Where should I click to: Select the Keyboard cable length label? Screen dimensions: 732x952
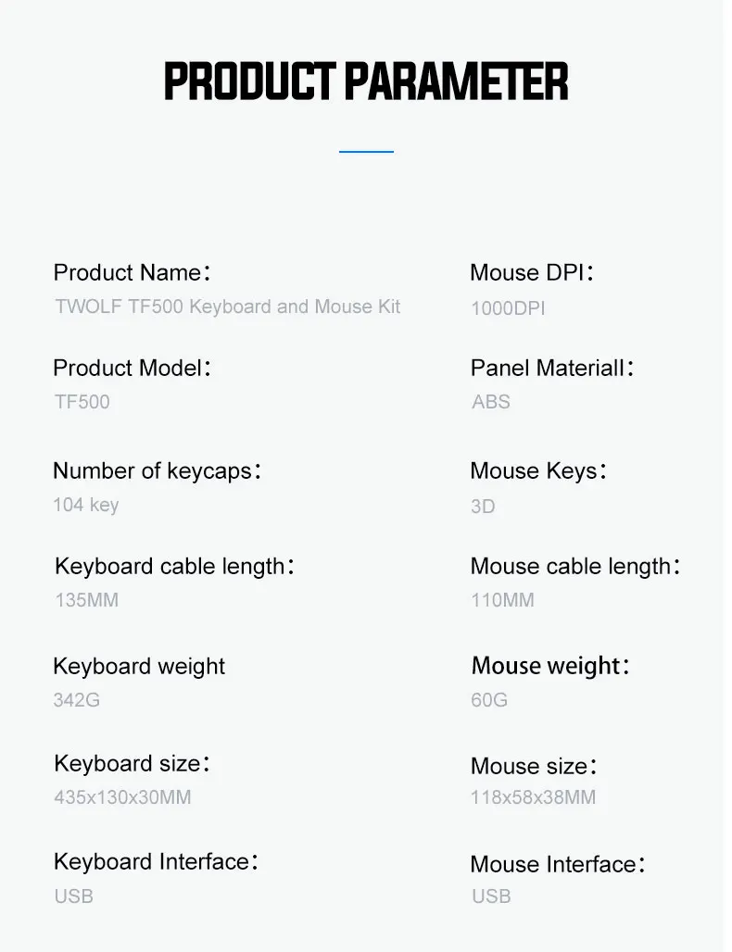[x=174, y=567]
